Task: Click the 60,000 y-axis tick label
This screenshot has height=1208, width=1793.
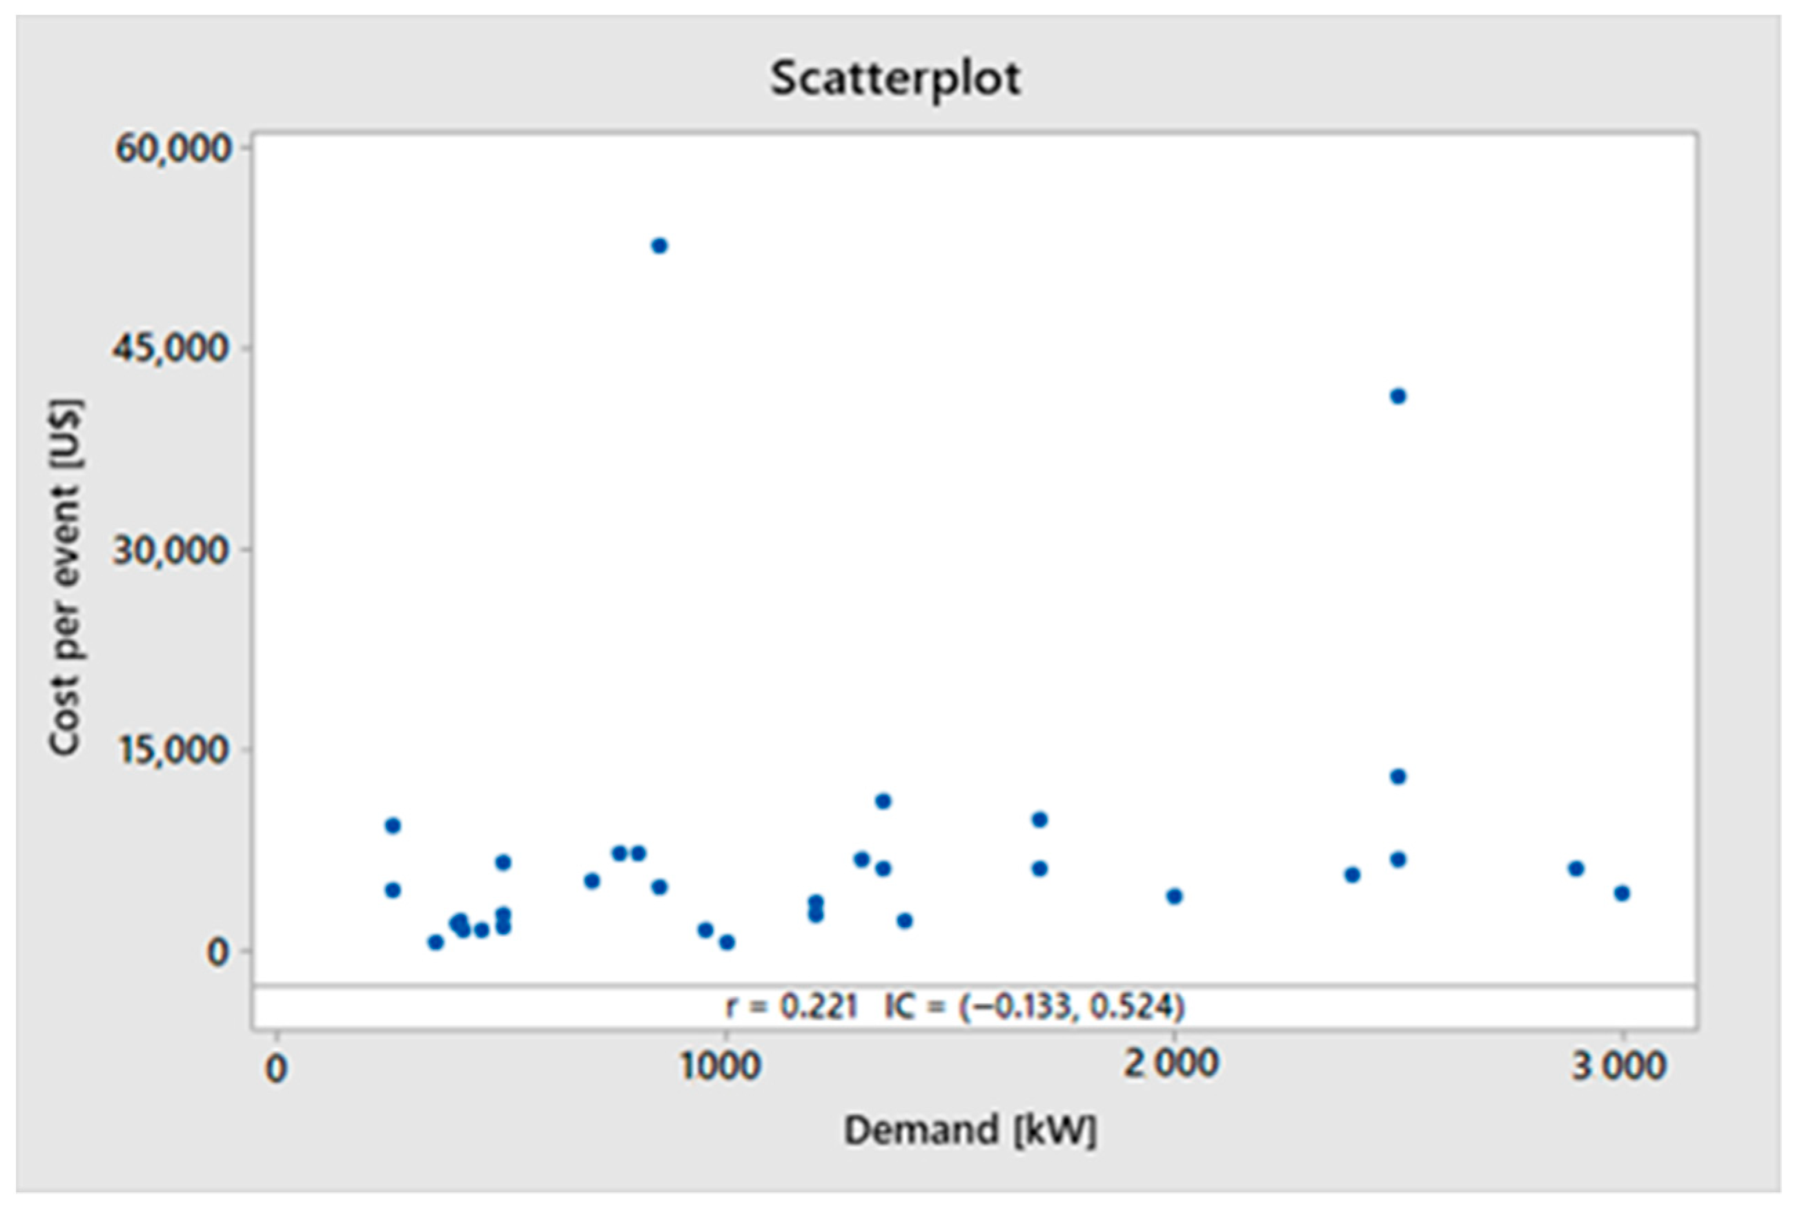Action: click(x=173, y=148)
